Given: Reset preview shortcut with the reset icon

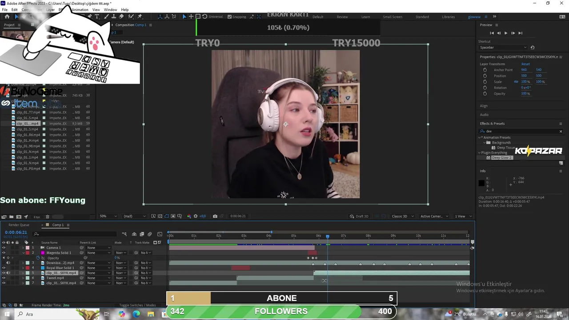Looking at the screenshot, I should (x=533, y=48).
